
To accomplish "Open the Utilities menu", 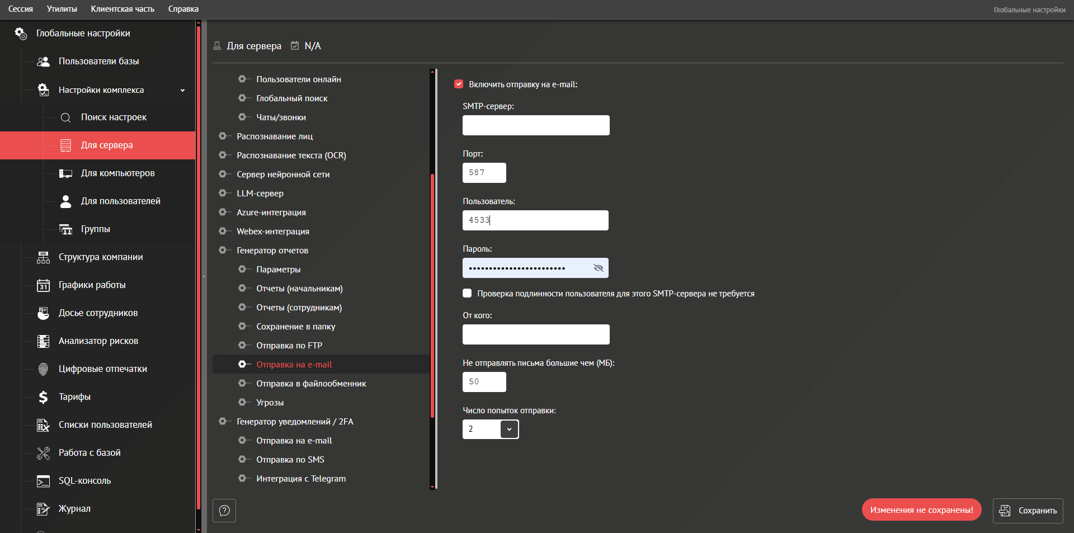I will point(62,9).
